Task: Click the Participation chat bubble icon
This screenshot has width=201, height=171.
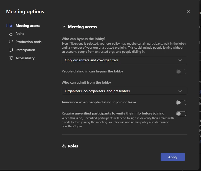Action: [x=11, y=50]
